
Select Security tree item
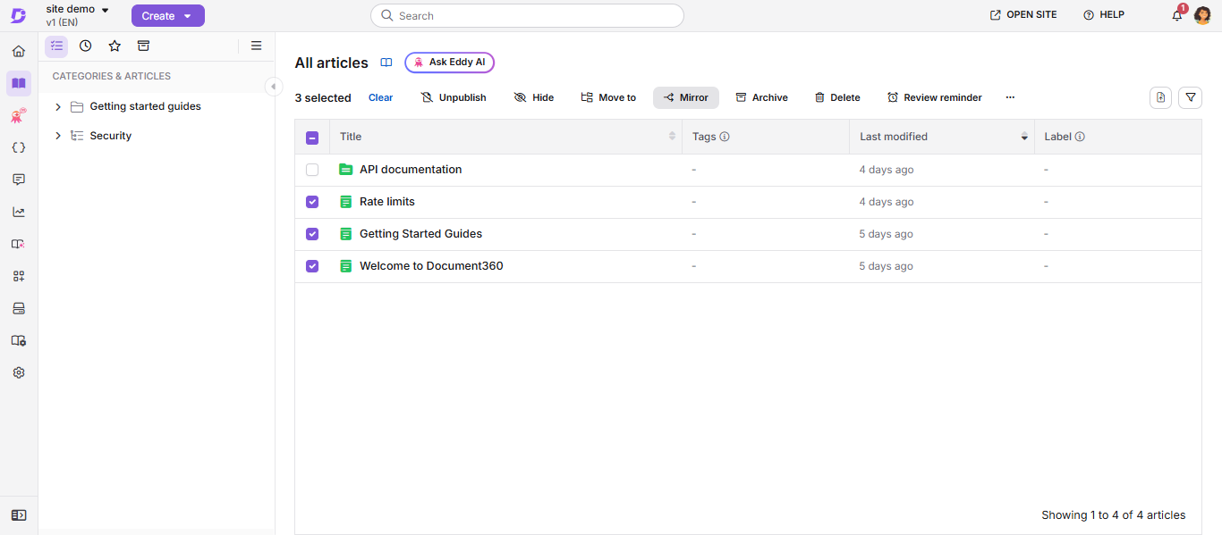(x=110, y=136)
